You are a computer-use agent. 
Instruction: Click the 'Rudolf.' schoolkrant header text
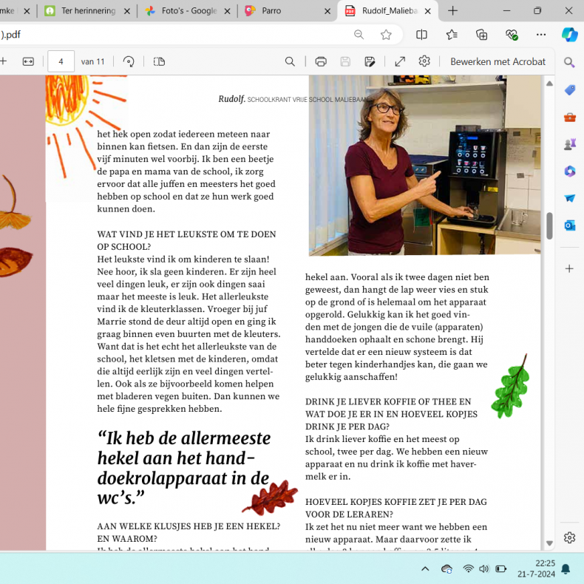231,99
